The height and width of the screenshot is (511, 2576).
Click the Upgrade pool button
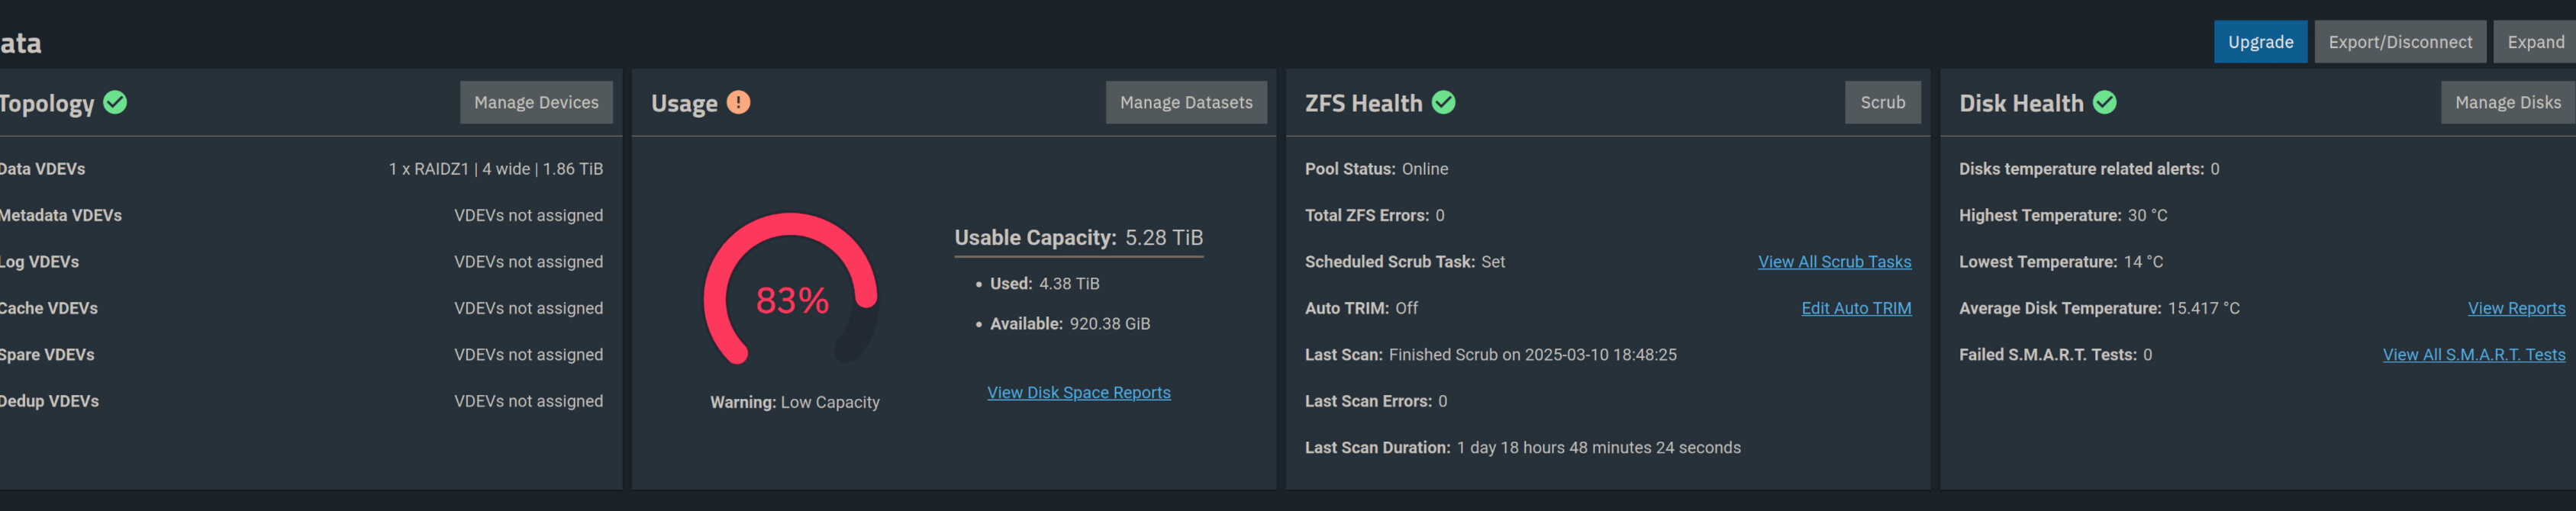click(2260, 42)
